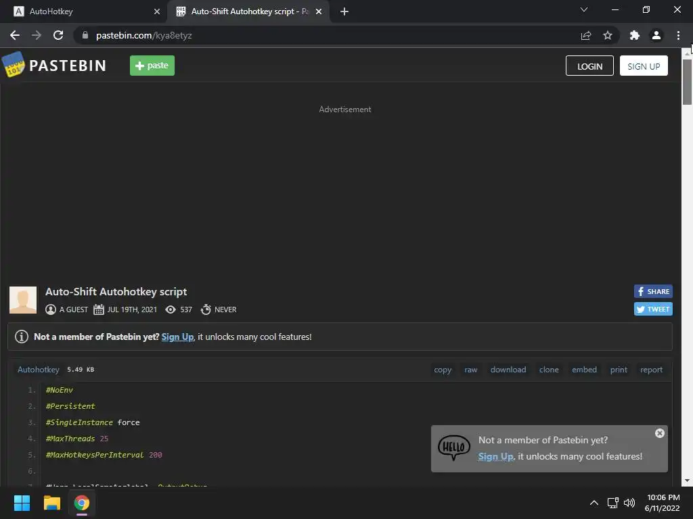693x519 pixels.
Task: Open File Explorer from the taskbar
Action: point(51,503)
